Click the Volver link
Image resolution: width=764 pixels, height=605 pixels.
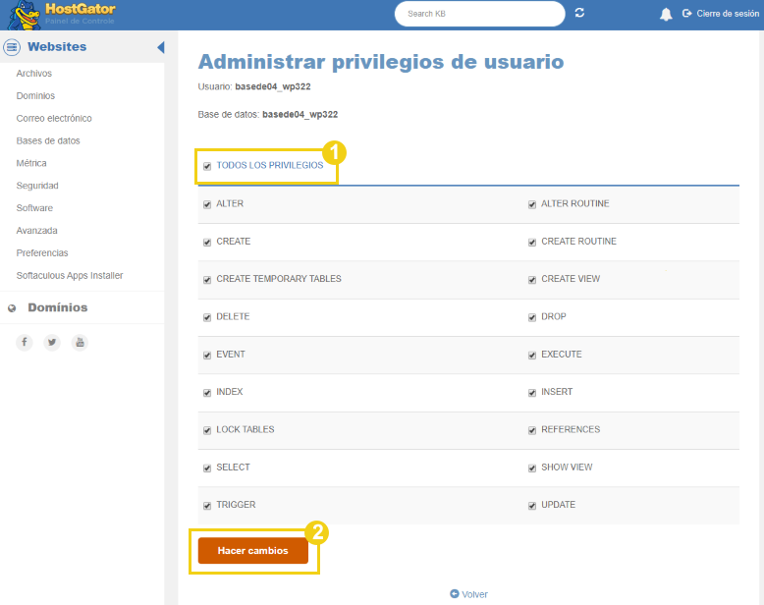click(474, 594)
